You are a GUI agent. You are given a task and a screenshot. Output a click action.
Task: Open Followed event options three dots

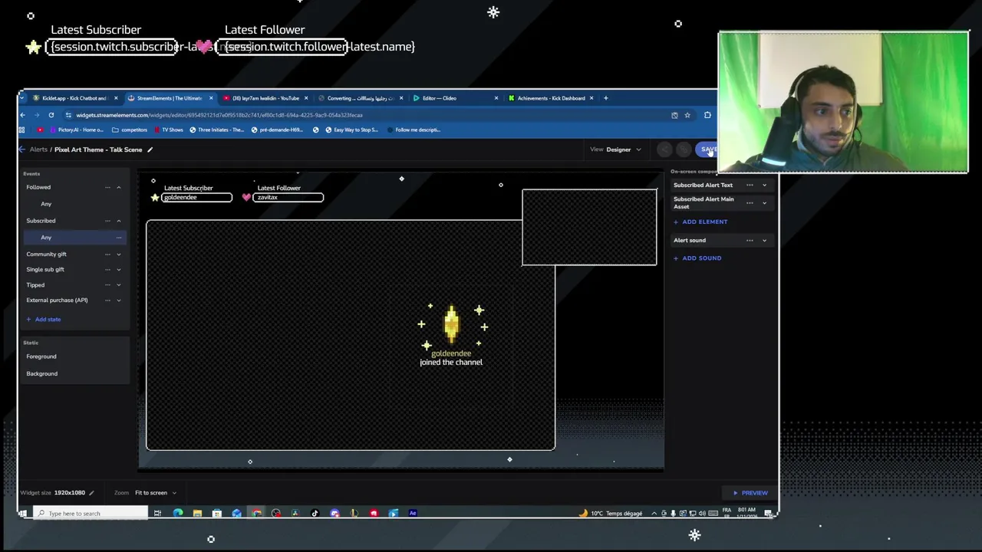(x=107, y=187)
